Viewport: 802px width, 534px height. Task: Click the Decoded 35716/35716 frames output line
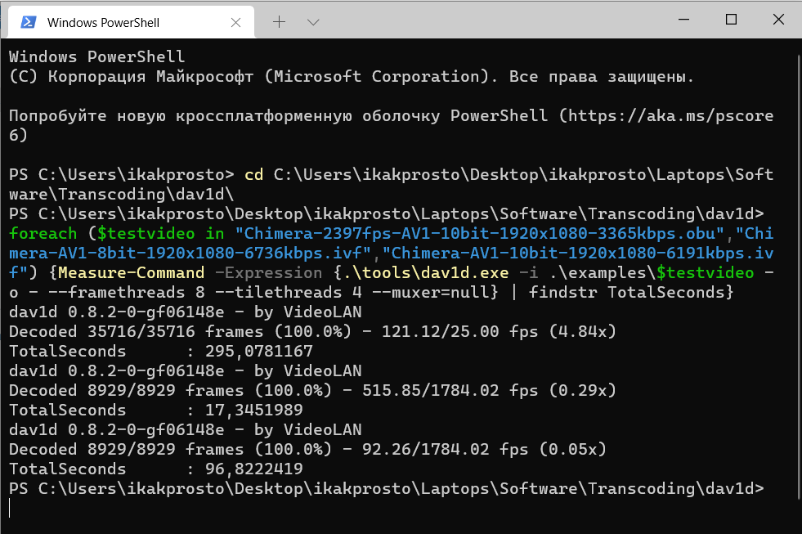pyautogui.click(x=312, y=331)
